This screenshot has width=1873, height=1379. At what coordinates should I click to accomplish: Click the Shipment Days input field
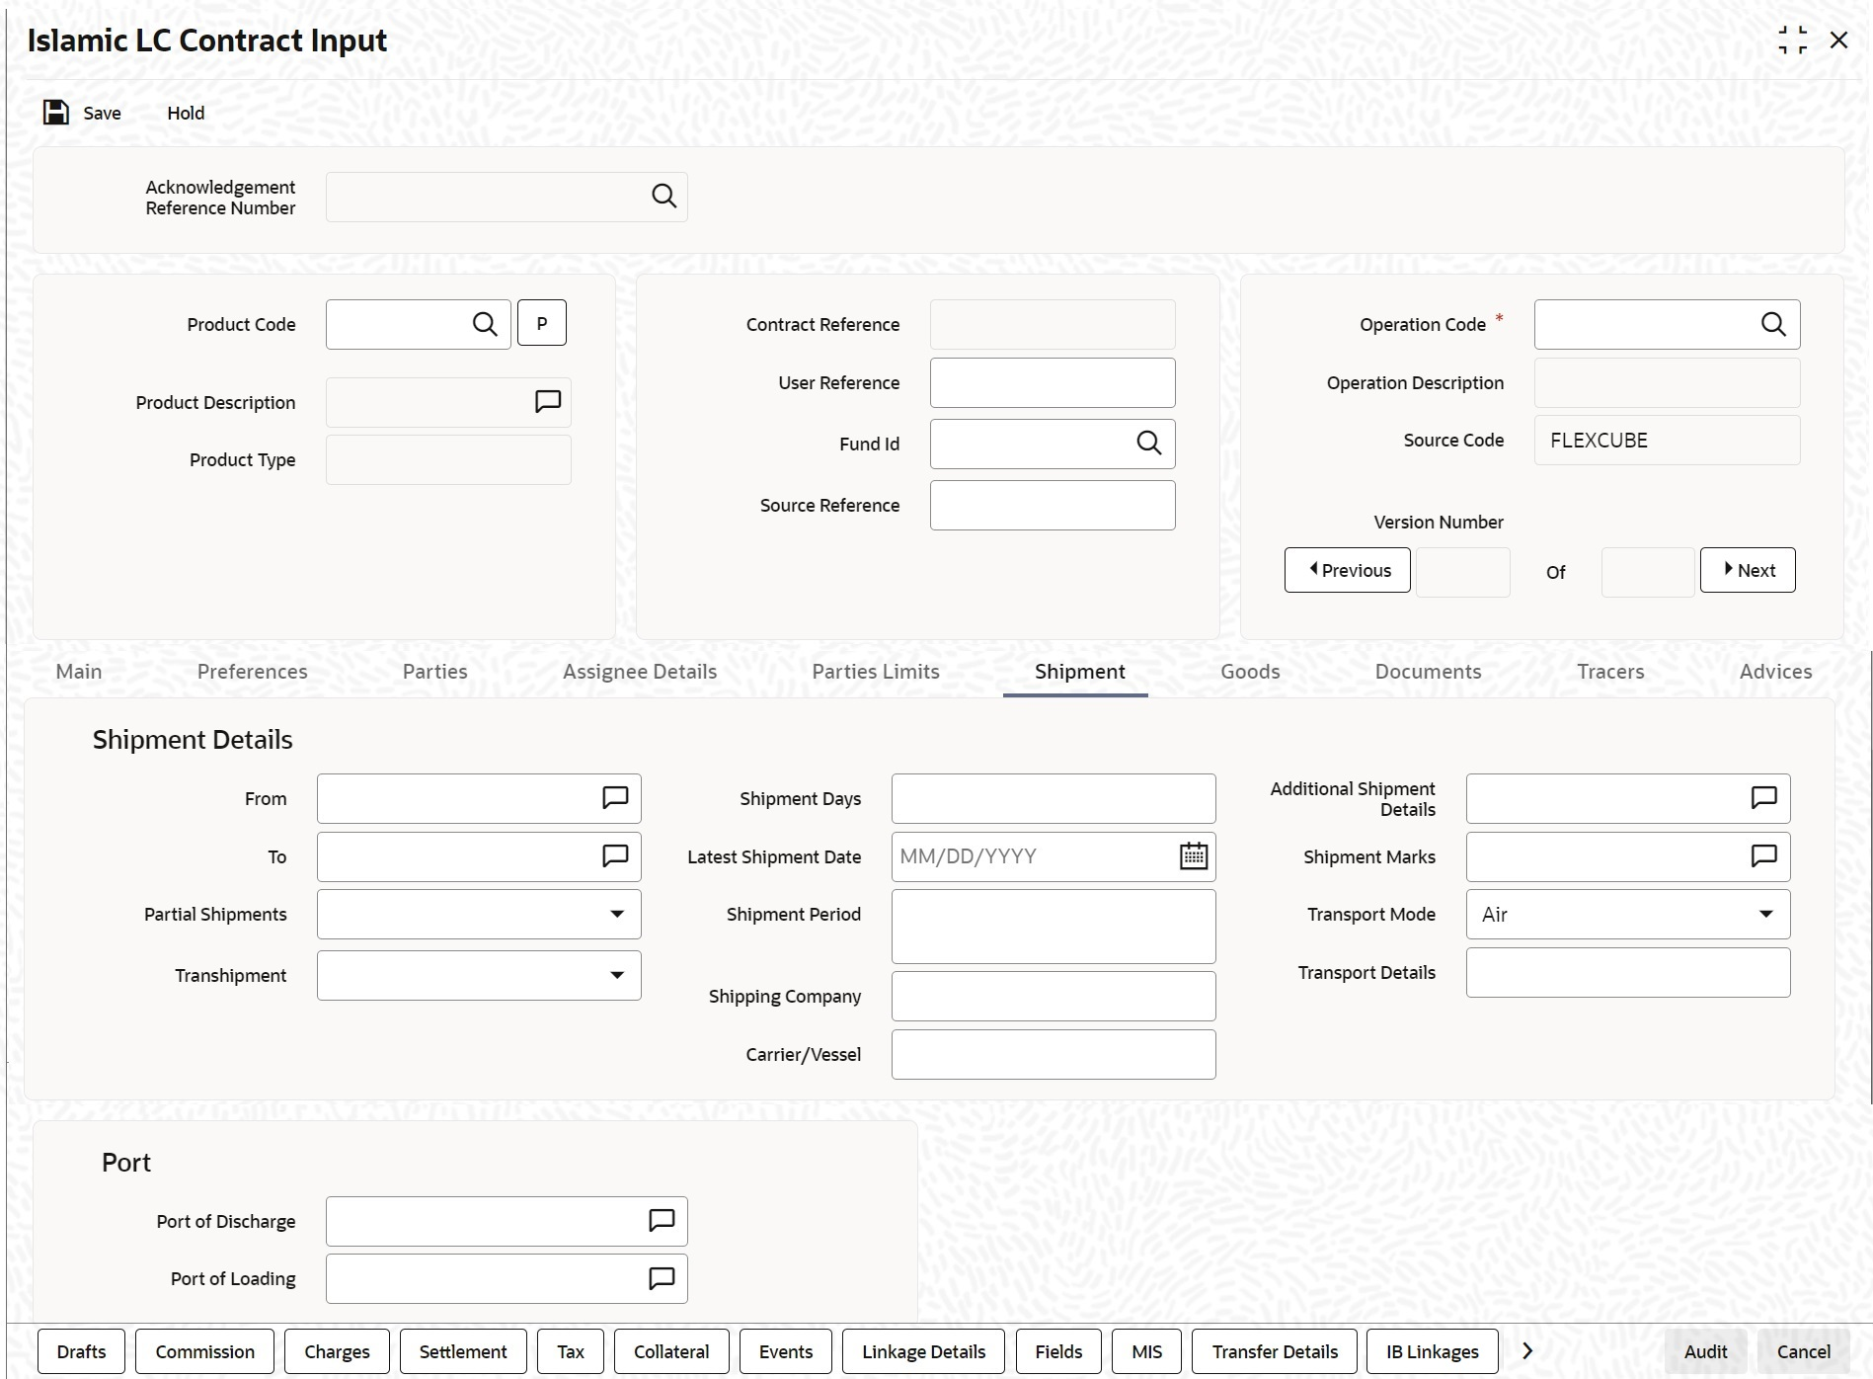[x=1054, y=798]
